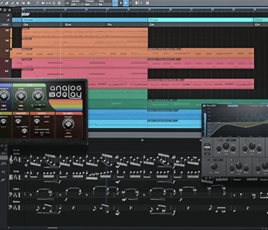Image resolution: width=268 pixels, height=230 pixels.
Task: Toggle the green LMF band enable
Action: point(246,140)
